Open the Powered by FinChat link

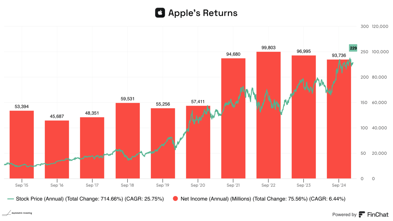[x=360, y=214]
